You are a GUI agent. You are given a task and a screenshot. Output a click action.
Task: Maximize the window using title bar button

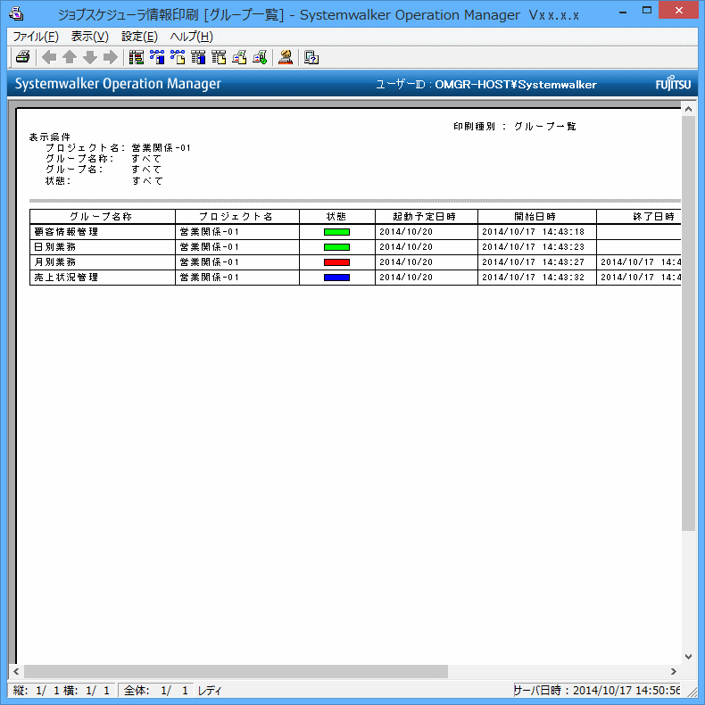click(647, 10)
